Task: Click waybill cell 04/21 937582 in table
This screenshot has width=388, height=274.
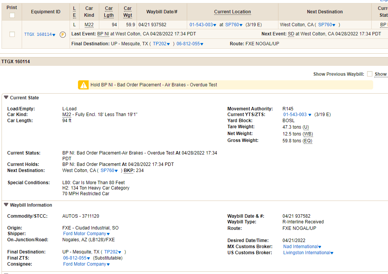Action: coord(153,25)
